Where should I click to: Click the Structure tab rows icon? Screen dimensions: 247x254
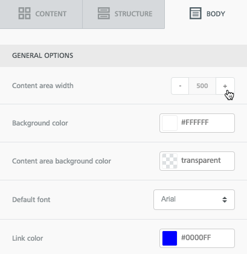click(x=104, y=13)
